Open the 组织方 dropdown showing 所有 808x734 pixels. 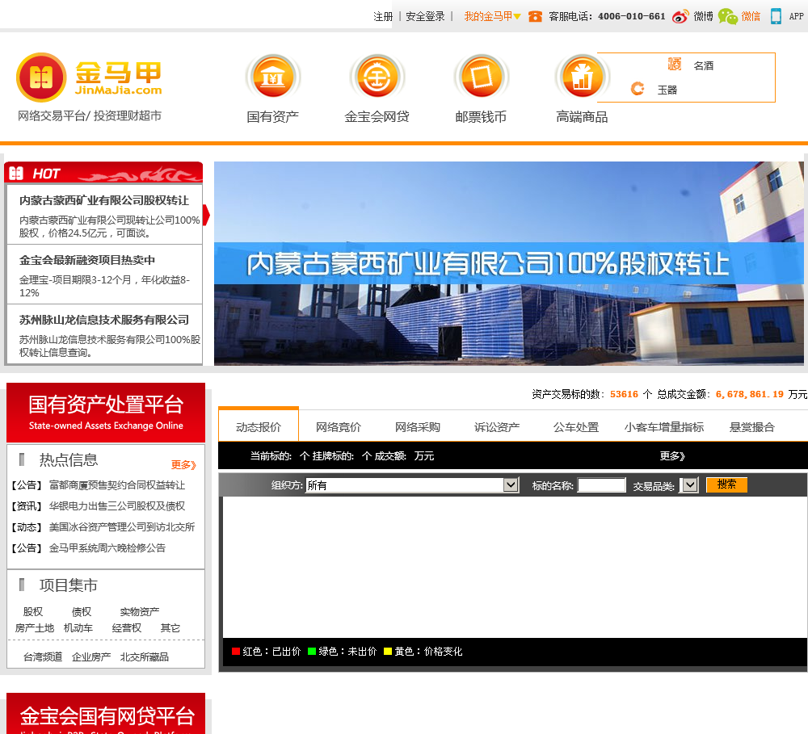[412, 484]
